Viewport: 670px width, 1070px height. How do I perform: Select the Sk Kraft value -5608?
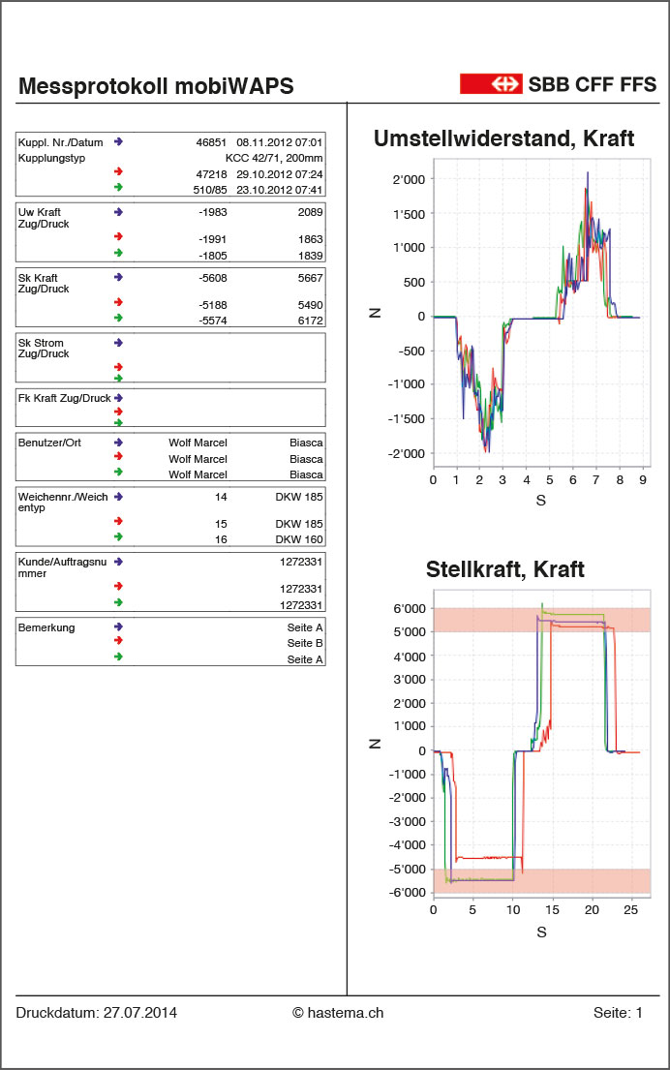click(x=213, y=279)
